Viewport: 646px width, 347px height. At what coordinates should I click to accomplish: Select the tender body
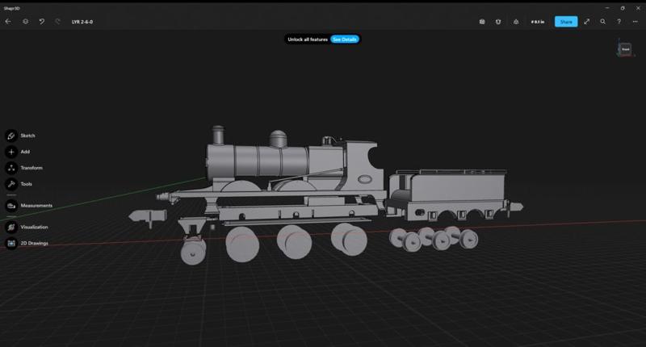pos(457,187)
